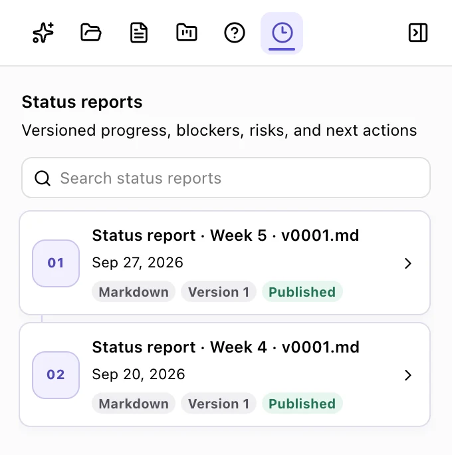Click the 01 number badge
452x455 pixels.
[x=56, y=263]
